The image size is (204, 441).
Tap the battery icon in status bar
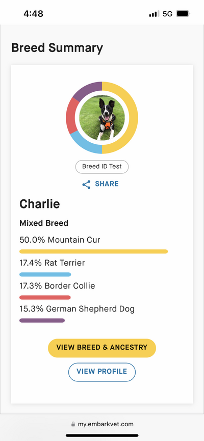coord(183,13)
